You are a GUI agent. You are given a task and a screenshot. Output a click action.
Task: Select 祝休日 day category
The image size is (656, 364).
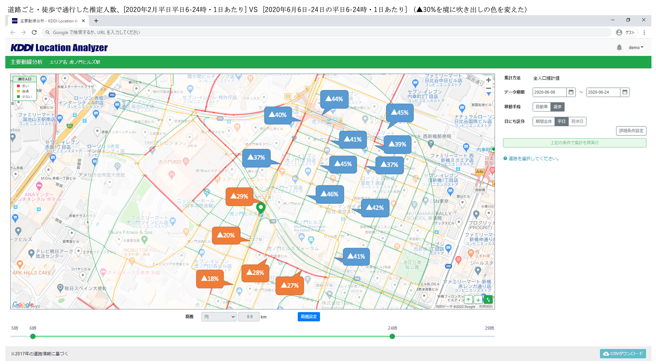[x=577, y=122]
